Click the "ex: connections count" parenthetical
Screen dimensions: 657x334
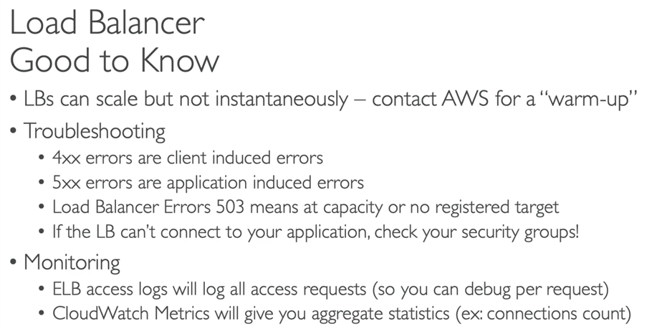(544, 314)
